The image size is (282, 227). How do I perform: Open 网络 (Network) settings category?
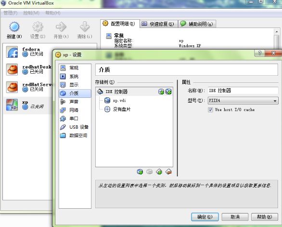[75, 110]
